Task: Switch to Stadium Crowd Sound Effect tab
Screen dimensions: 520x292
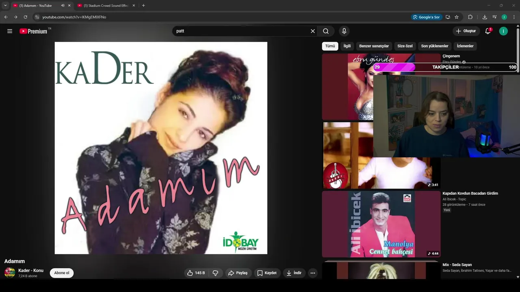Action: [x=106, y=6]
